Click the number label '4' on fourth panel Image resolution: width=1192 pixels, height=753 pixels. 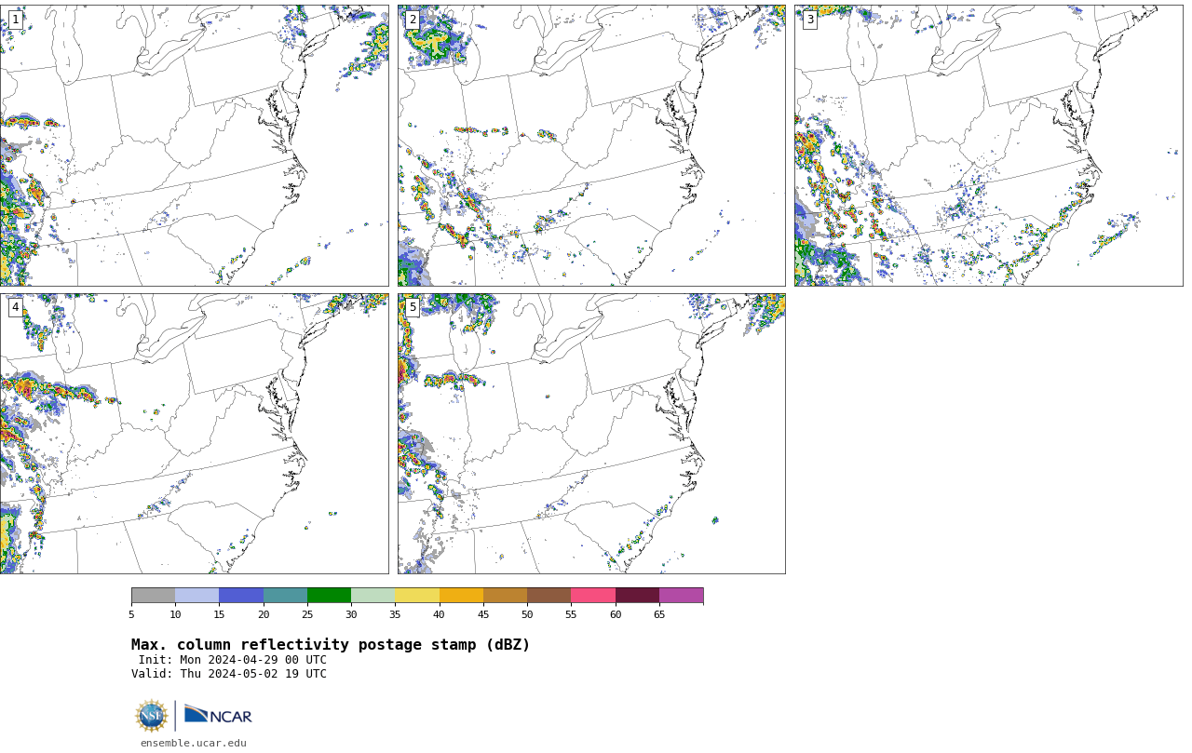(15, 307)
